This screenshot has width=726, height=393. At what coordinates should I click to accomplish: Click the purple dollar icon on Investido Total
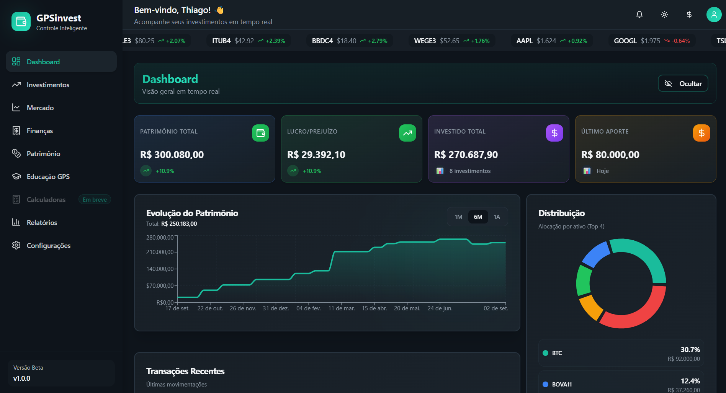[x=554, y=133]
